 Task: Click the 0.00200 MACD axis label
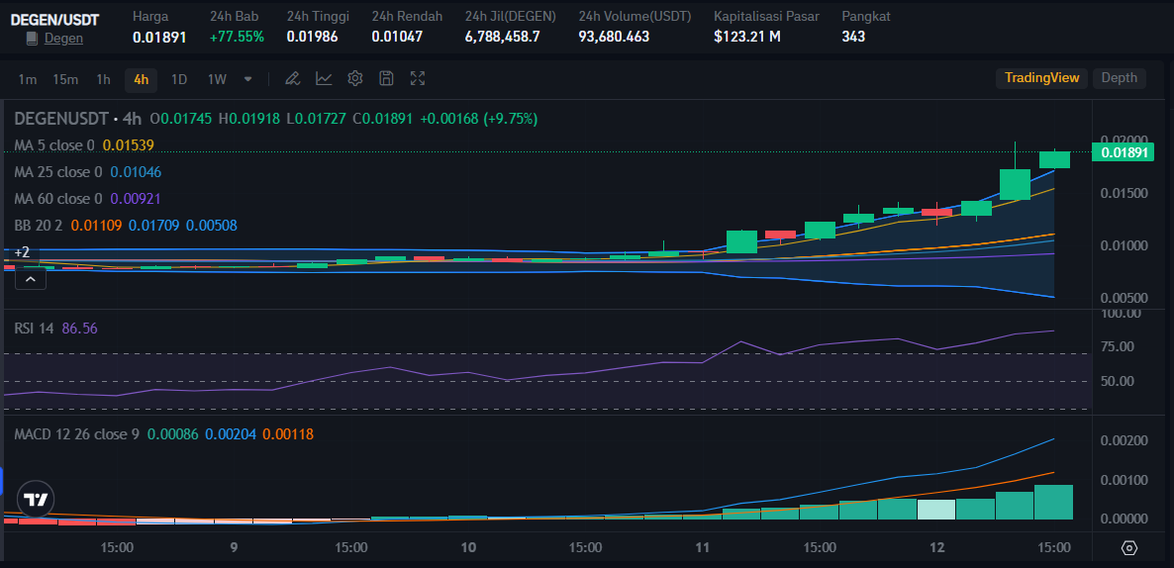click(1125, 440)
